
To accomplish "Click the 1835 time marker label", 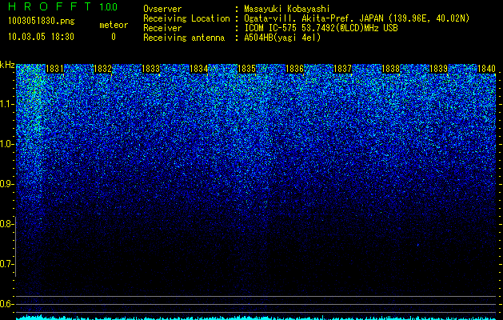I will pos(246,69).
